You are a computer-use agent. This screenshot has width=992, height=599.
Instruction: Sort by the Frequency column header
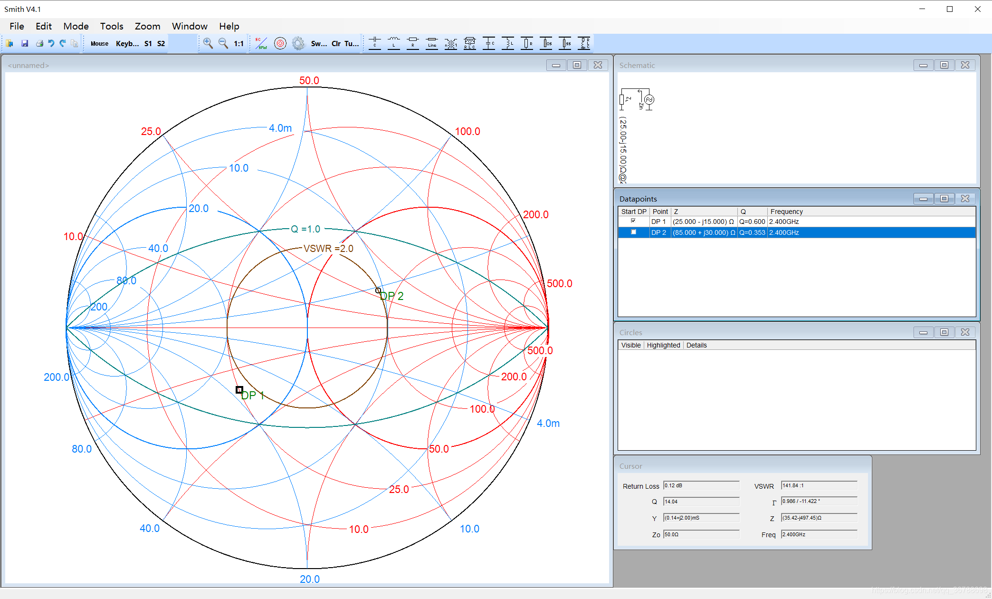(786, 212)
